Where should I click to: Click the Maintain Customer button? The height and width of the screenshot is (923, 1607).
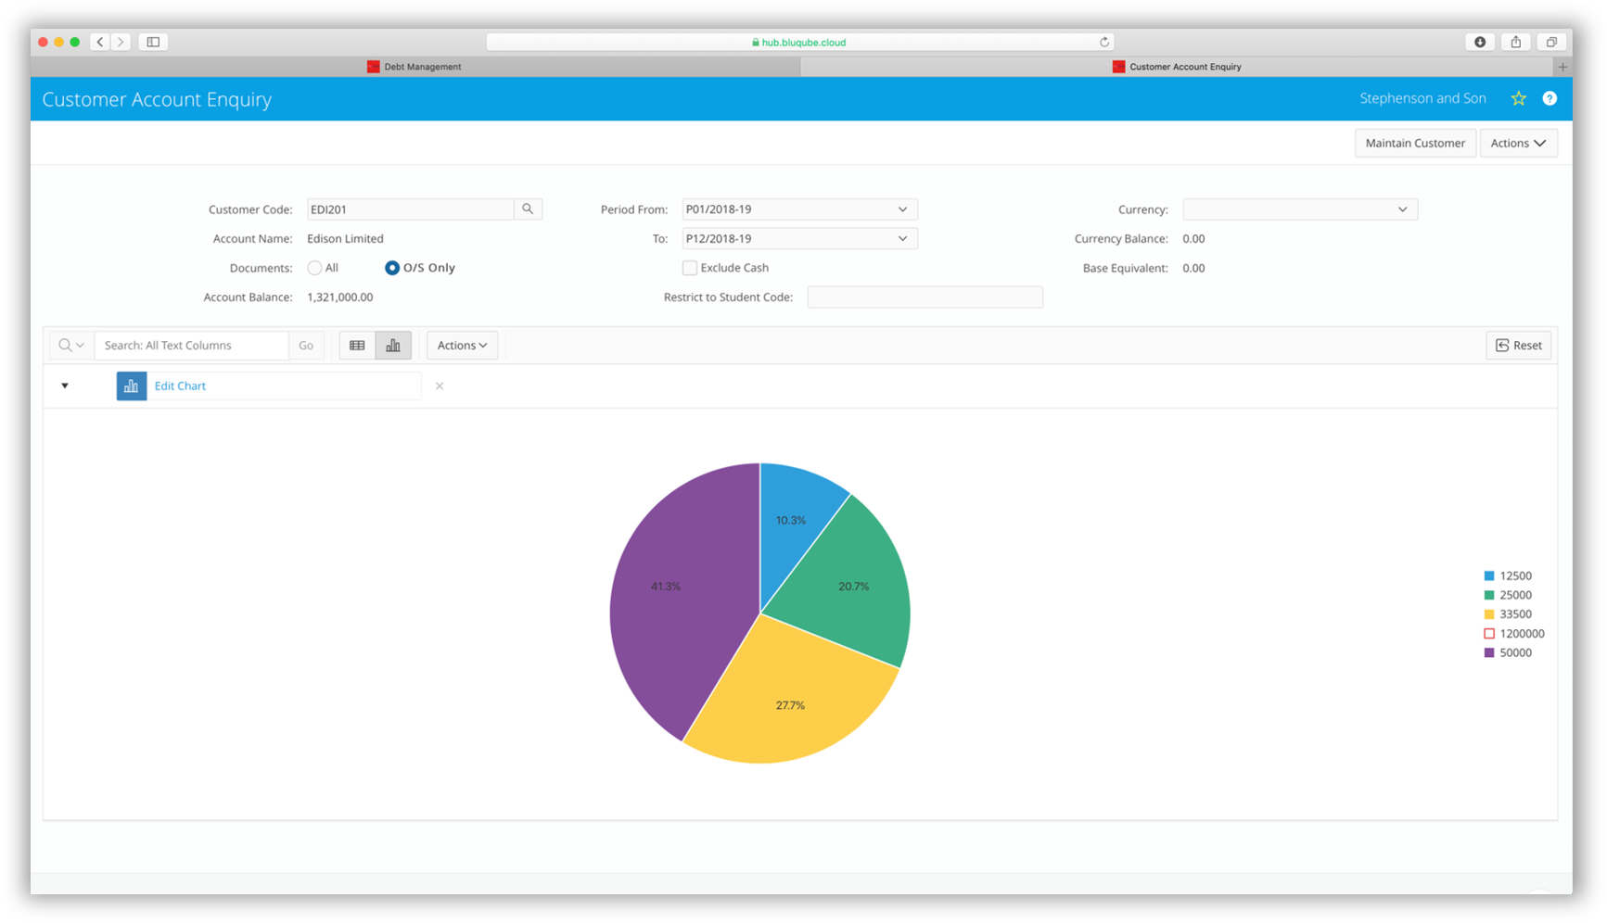[1415, 144]
